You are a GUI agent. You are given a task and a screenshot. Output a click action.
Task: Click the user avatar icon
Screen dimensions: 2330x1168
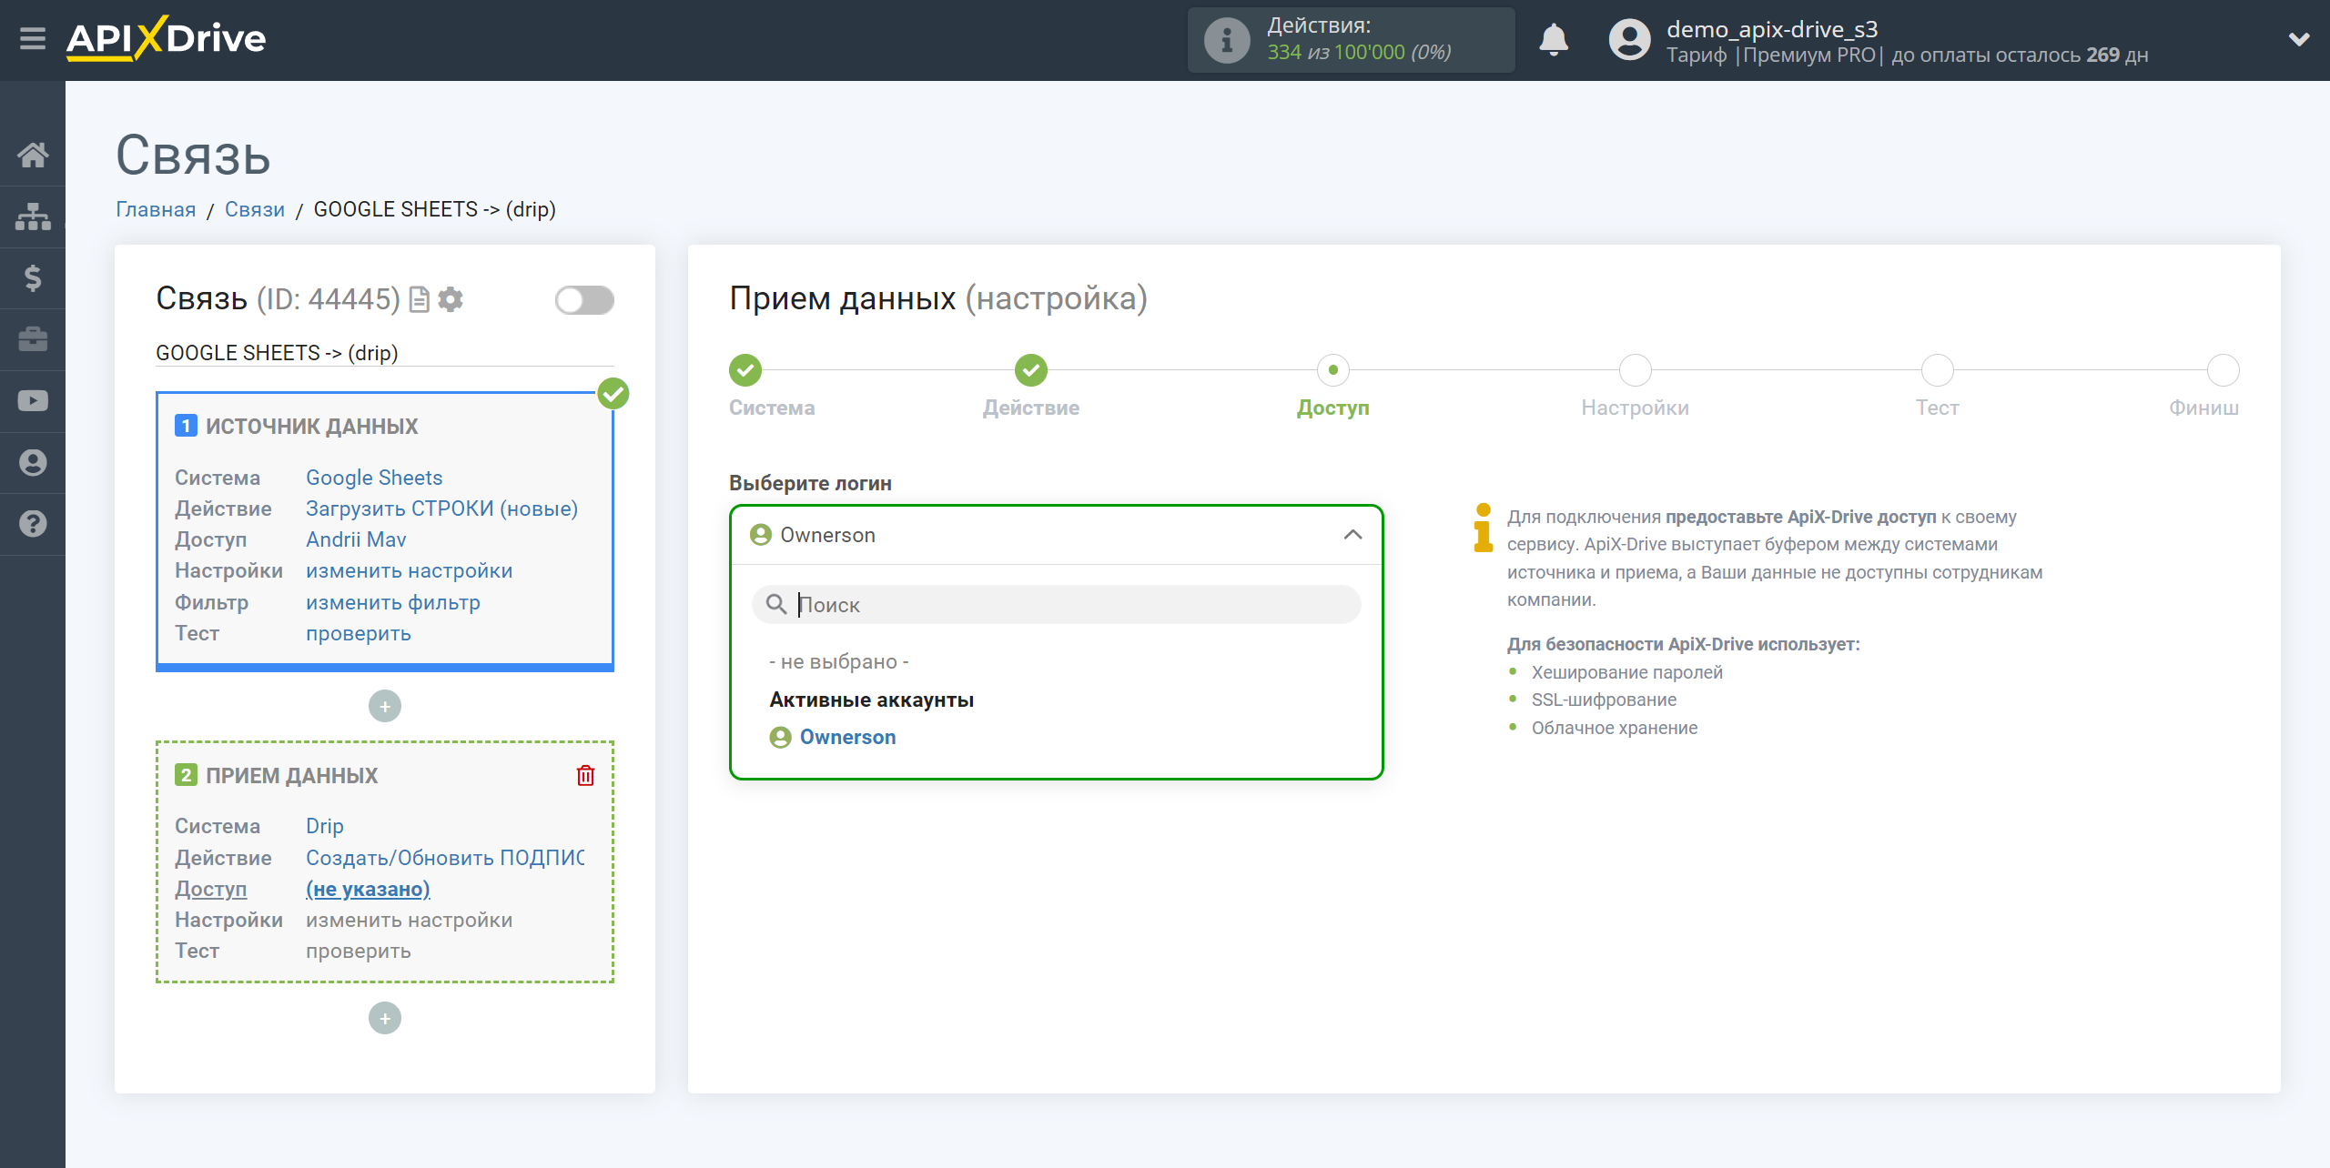[1629, 40]
